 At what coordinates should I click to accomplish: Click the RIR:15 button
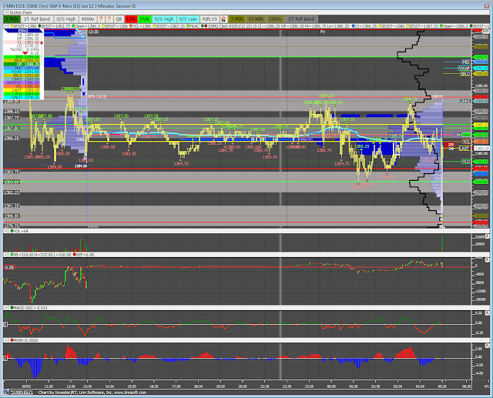click(x=210, y=18)
